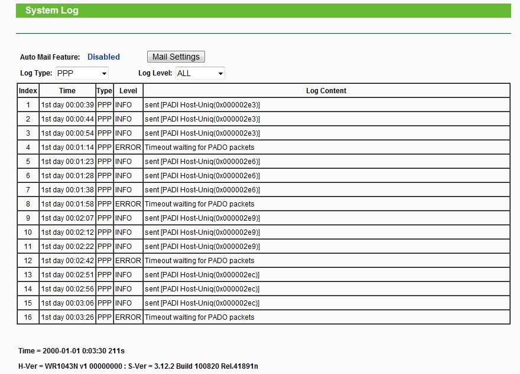Click the ERROR level in row 16
This screenshot has width=520, height=374.
(128, 317)
